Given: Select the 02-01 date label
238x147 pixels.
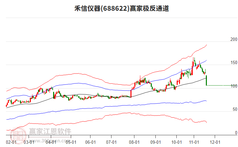Looking at the screenshot, I should click(x=11, y=142).
